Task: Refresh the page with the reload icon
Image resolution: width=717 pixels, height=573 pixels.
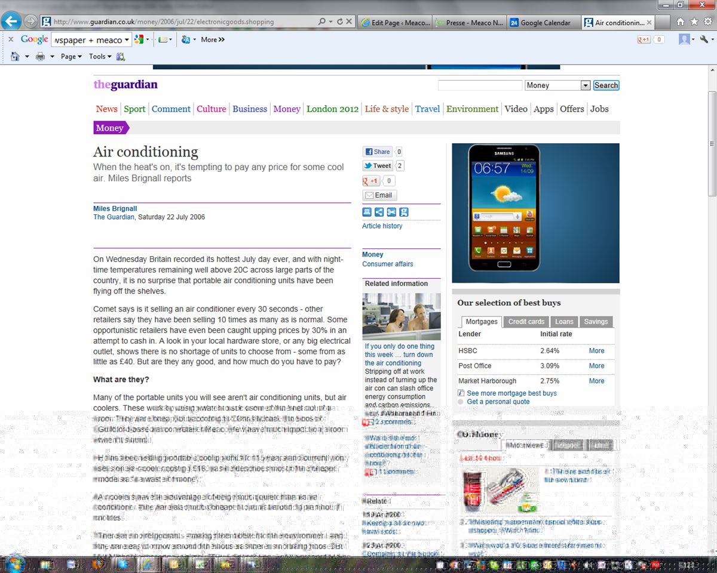Action: pyautogui.click(x=340, y=22)
